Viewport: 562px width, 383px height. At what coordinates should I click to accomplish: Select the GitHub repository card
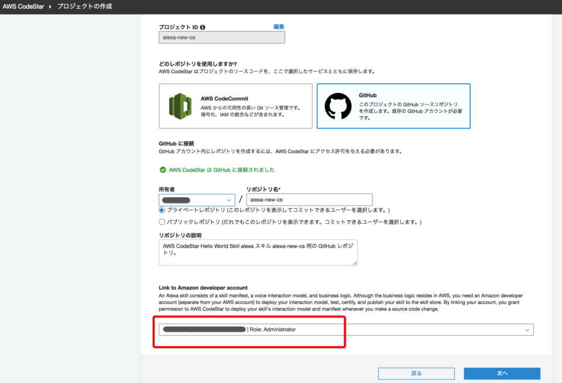(393, 107)
